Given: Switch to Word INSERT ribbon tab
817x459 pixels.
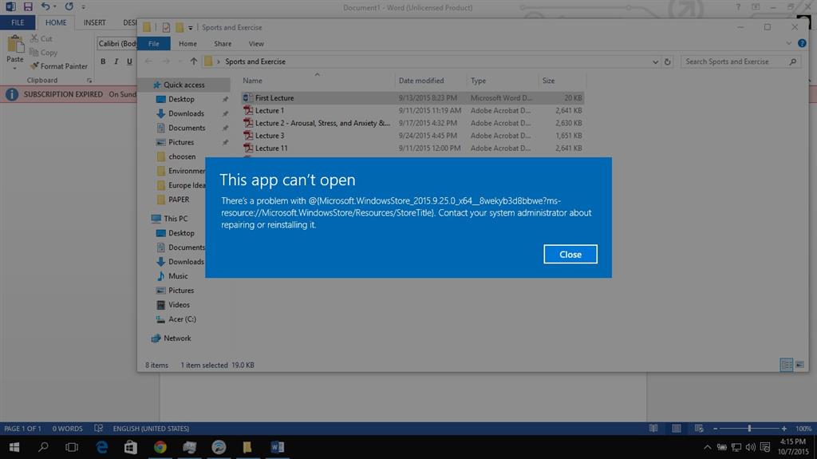Looking at the screenshot, I should point(94,22).
